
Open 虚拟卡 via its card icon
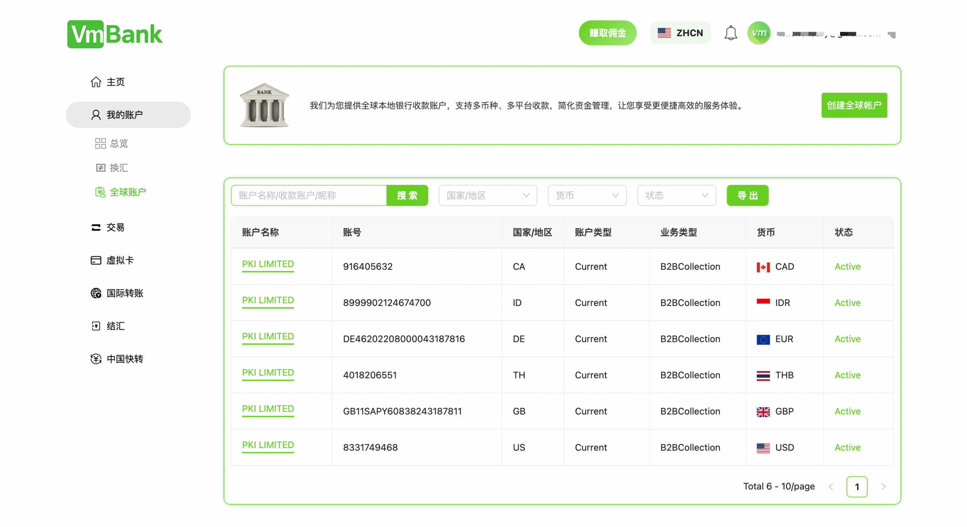96,260
